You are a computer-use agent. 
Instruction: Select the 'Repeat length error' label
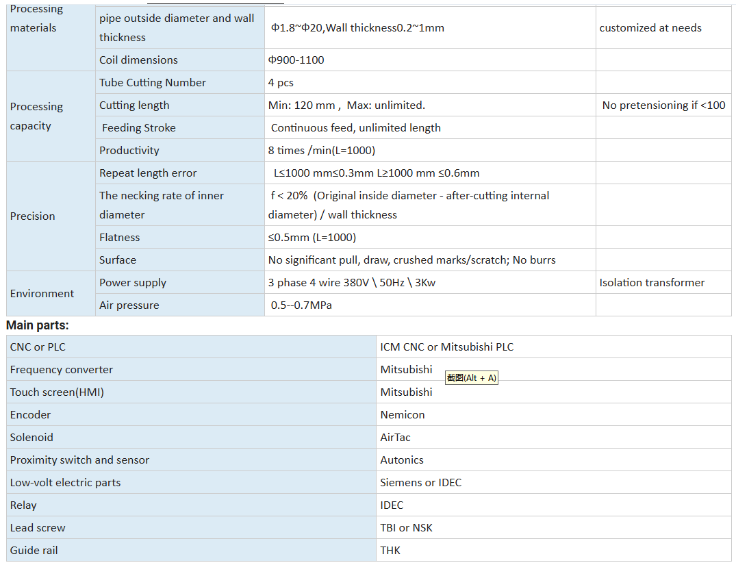coord(148,173)
